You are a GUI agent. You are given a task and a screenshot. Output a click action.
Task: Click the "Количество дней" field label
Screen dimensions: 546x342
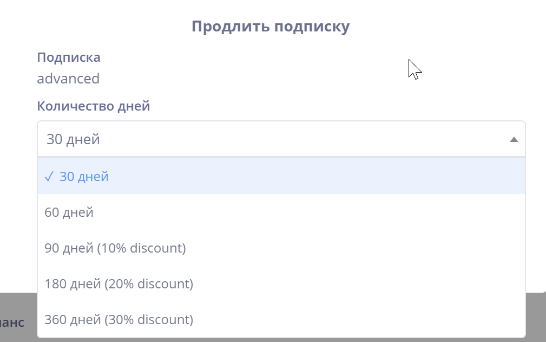[93, 106]
